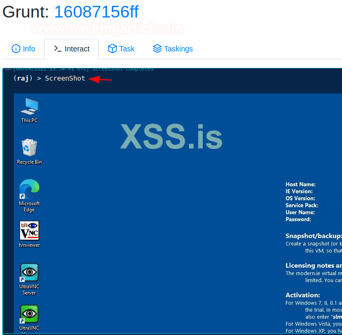Select the UltraVNC Server shortcut icon
The image size is (342, 335).
29,272
